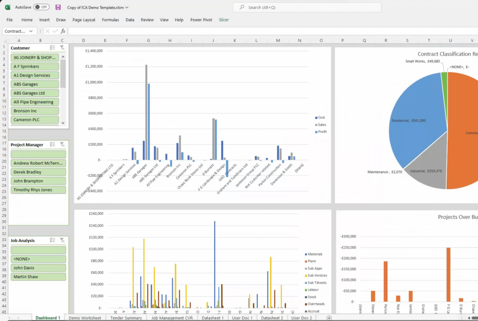The width and height of the screenshot is (478, 321).
Task: Click the Cost legend entry
Action: tap(320, 117)
